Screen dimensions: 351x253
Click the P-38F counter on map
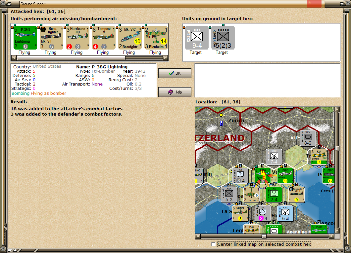click(319, 229)
